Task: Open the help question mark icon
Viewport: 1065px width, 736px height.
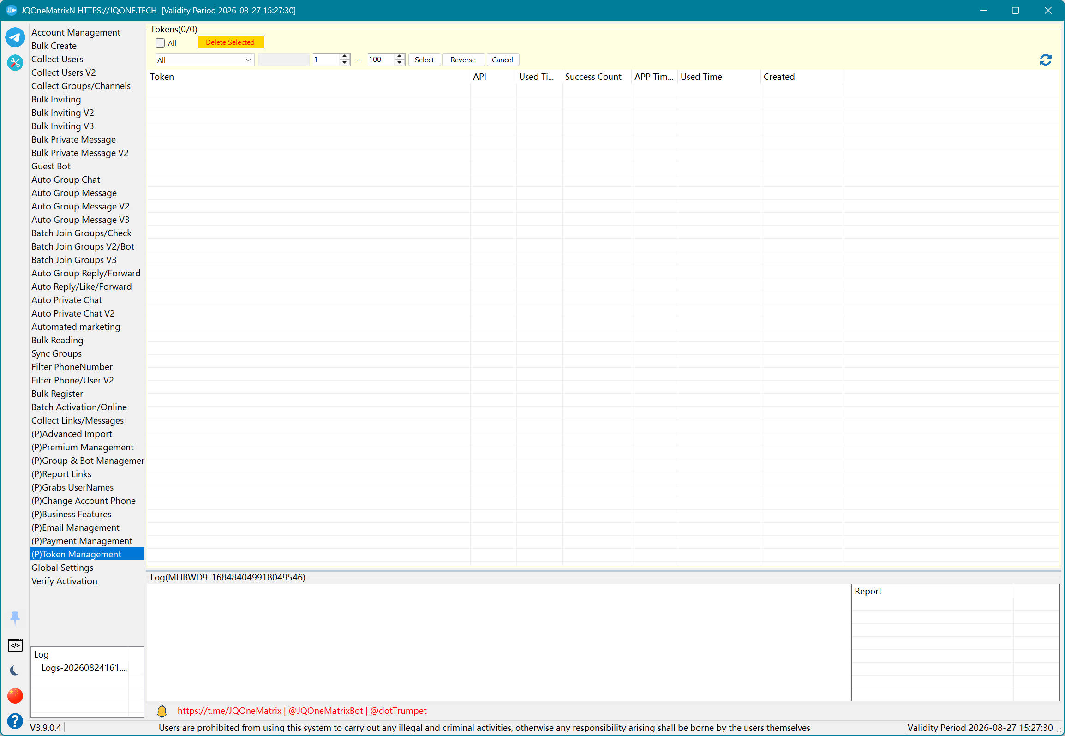Action: [x=15, y=721]
